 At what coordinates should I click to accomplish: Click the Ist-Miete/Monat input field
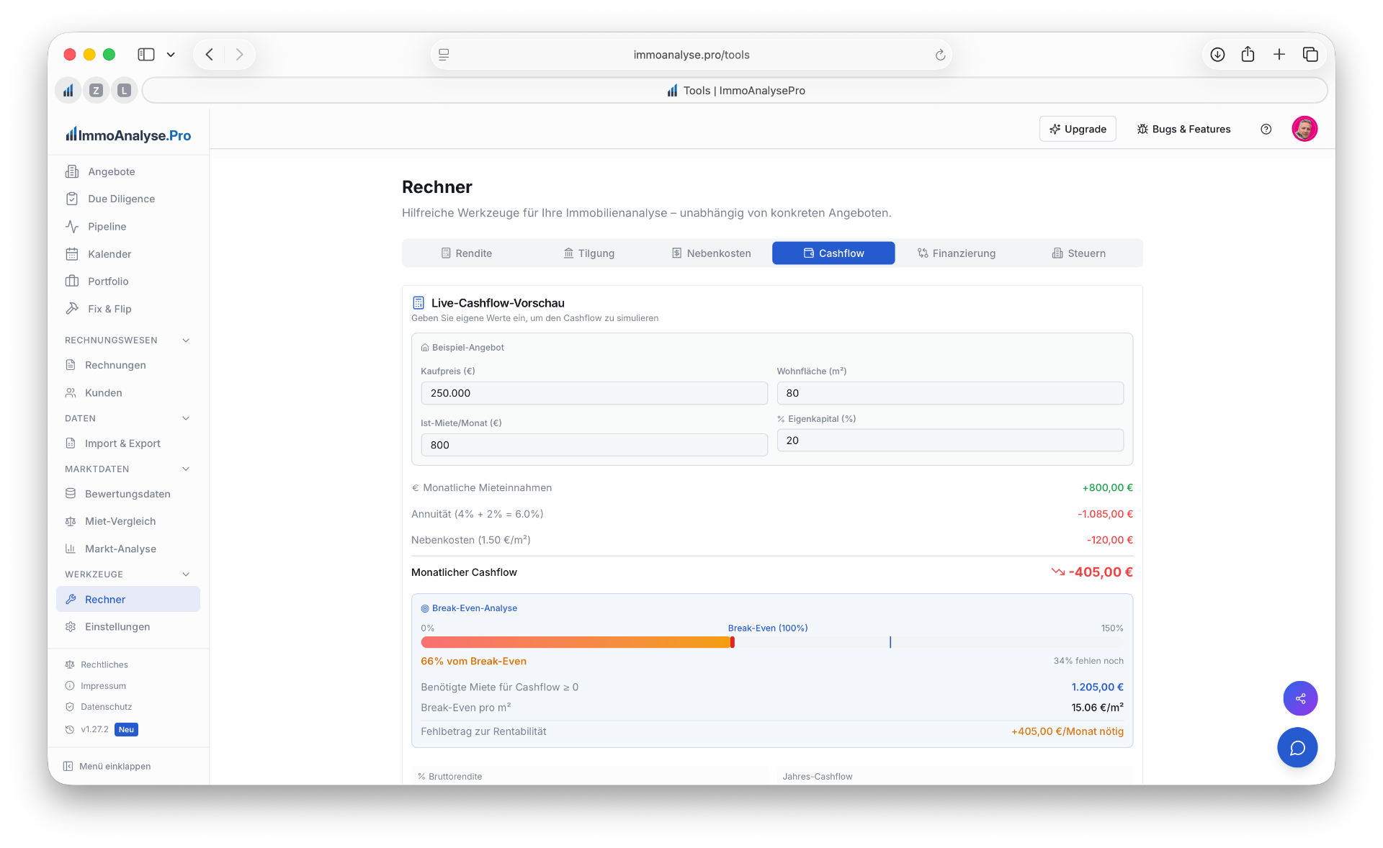click(x=594, y=445)
